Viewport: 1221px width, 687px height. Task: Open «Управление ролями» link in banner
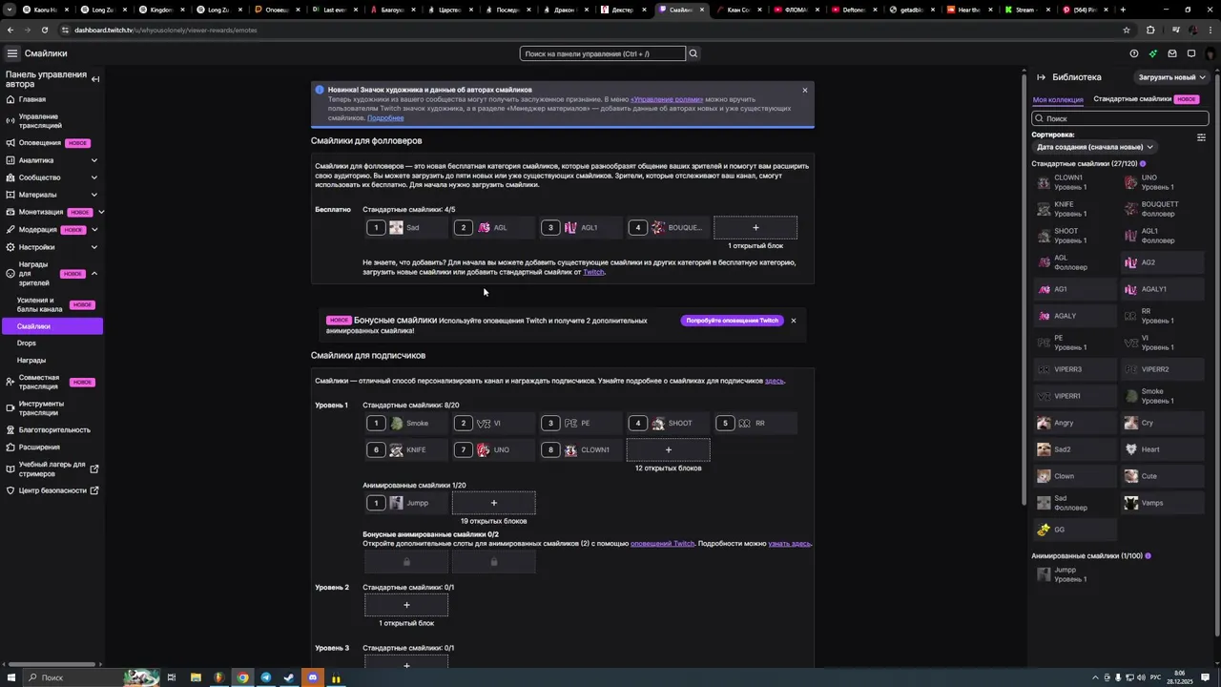667,99
